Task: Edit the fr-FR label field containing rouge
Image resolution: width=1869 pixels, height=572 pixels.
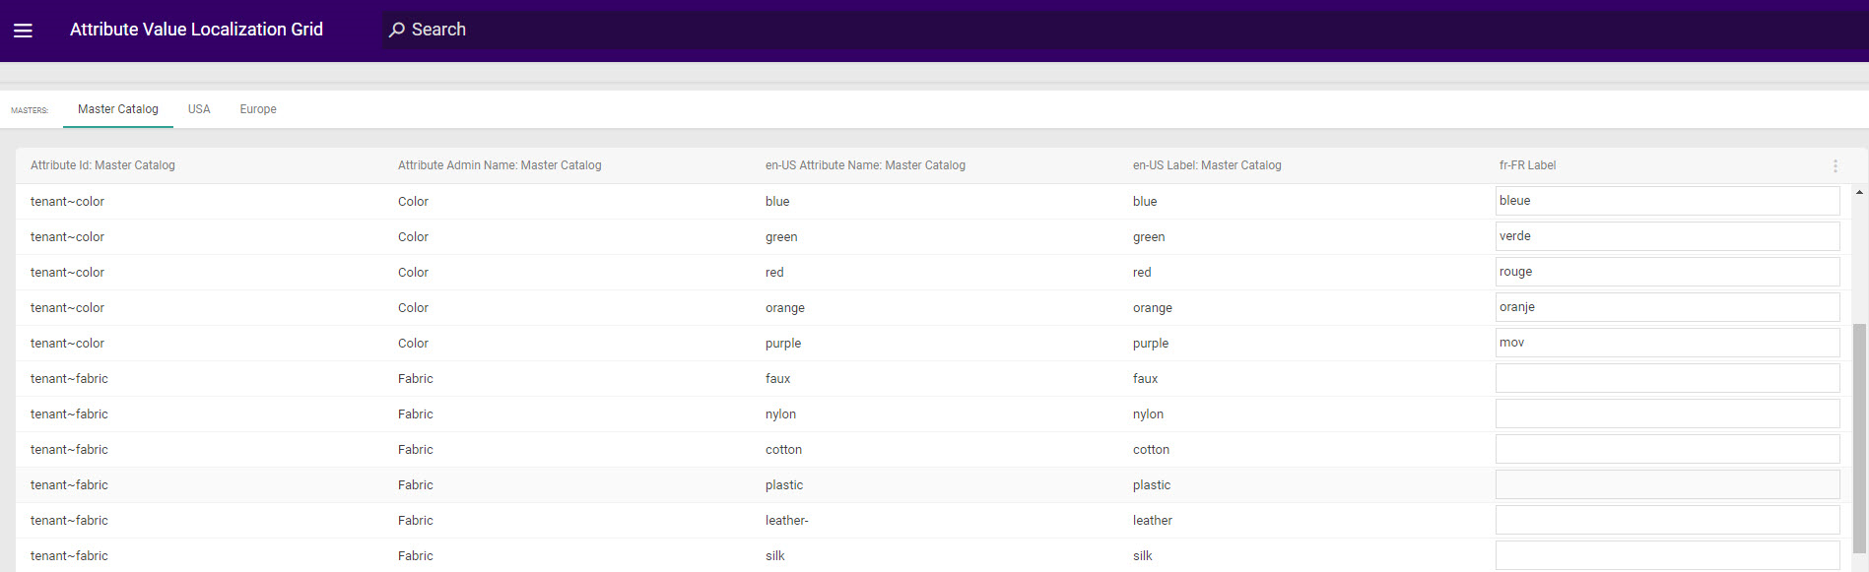Action: 1667,272
